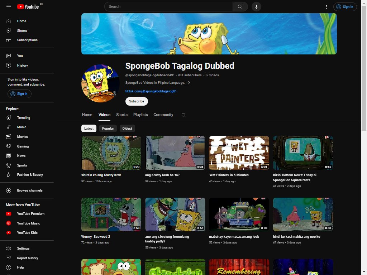Start voice search with microphone icon
The image size is (367, 275).
click(x=257, y=6)
